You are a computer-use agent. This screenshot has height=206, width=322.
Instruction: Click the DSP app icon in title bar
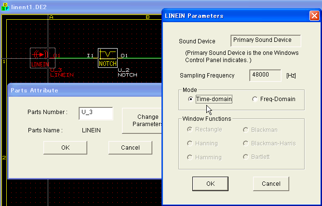click(5, 7)
